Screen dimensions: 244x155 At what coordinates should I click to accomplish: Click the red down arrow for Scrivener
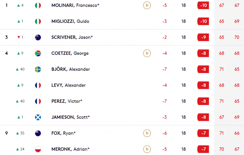tap(19, 37)
